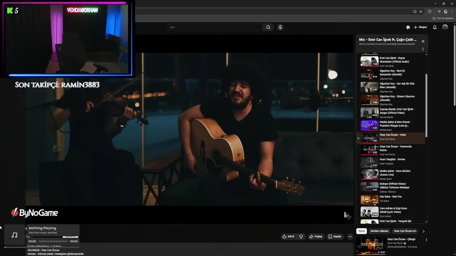Click the Kick logo in webcam overlay
The width and height of the screenshot is (456, 256).
click(x=10, y=11)
